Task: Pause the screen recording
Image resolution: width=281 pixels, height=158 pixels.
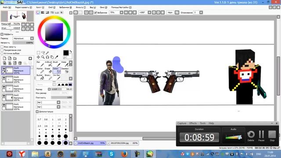Action: [261, 136]
